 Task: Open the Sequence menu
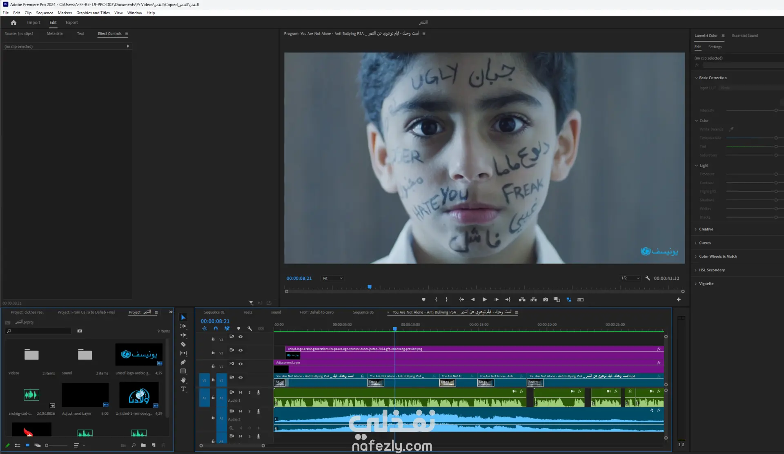45,13
